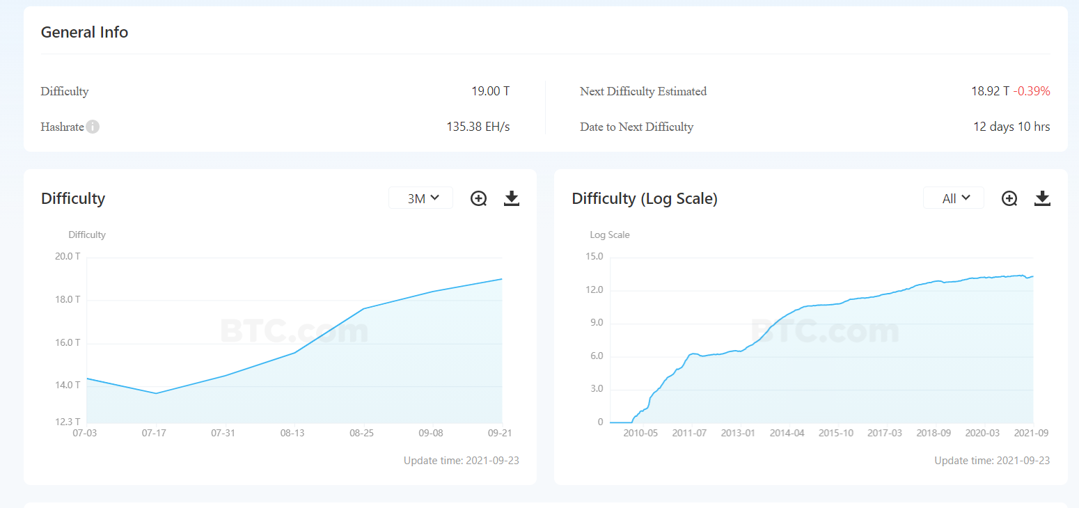Click the 3.0 log-scale axis label
The image size is (1079, 508).
(x=597, y=388)
